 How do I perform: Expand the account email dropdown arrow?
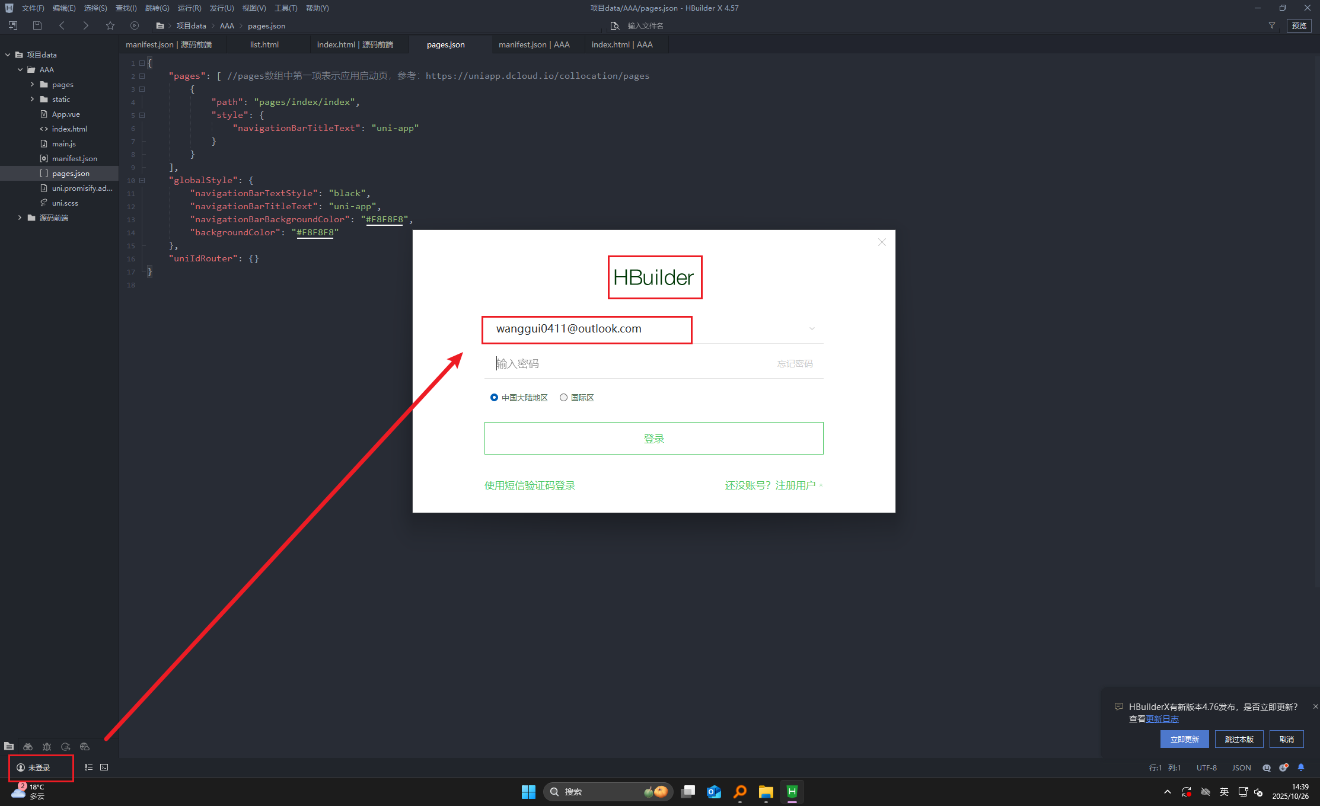coord(812,329)
